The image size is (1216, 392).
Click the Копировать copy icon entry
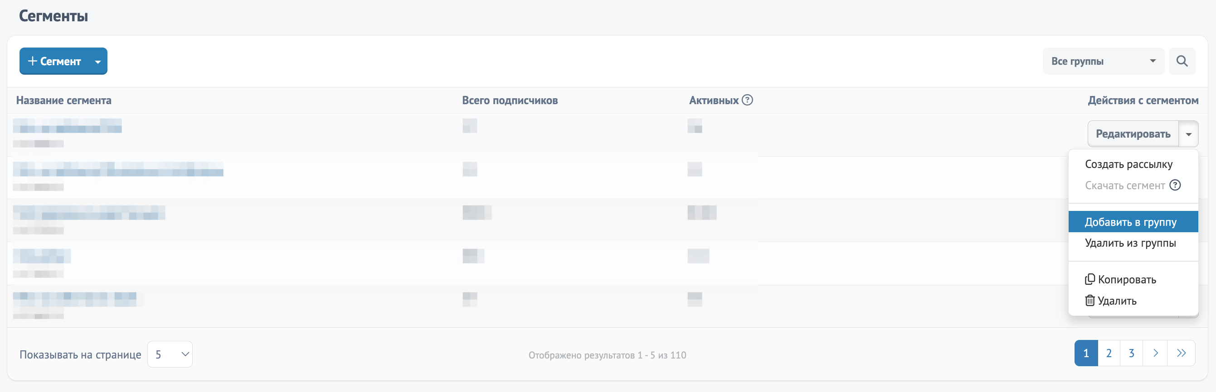pos(1120,279)
